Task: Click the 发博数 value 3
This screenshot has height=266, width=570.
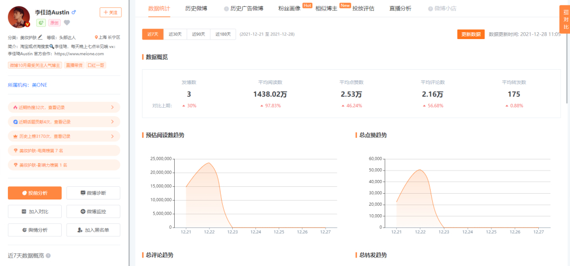Action: [188, 94]
